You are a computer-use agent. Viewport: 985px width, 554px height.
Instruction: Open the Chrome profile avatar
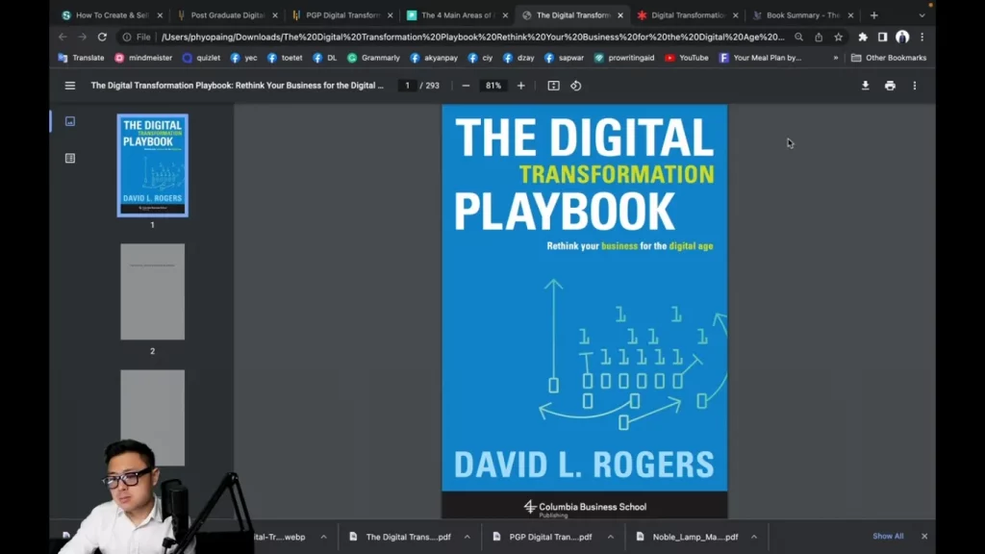click(x=902, y=38)
